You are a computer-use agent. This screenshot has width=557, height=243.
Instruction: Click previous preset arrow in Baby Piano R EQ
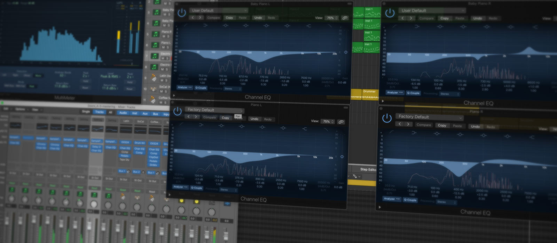point(403,18)
